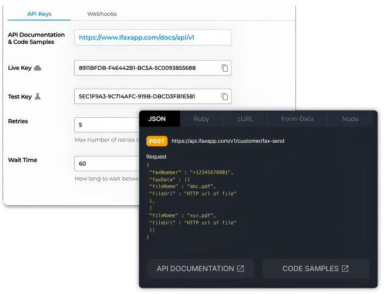
Task: Open the CODE SAMPLES button
Action: point(316,268)
